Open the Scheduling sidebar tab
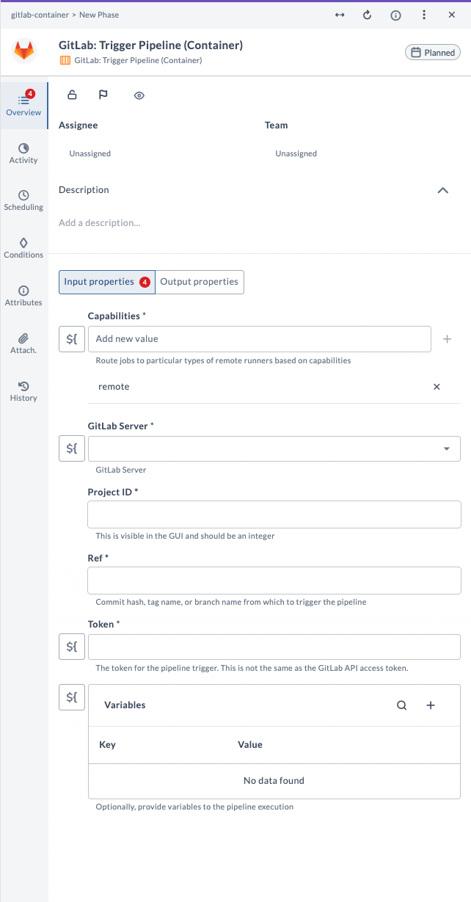 pos(23,200)
